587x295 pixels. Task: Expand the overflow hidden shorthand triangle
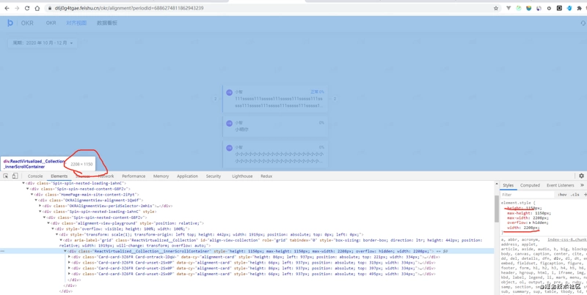pyautogui.click(x=528, y=223)
